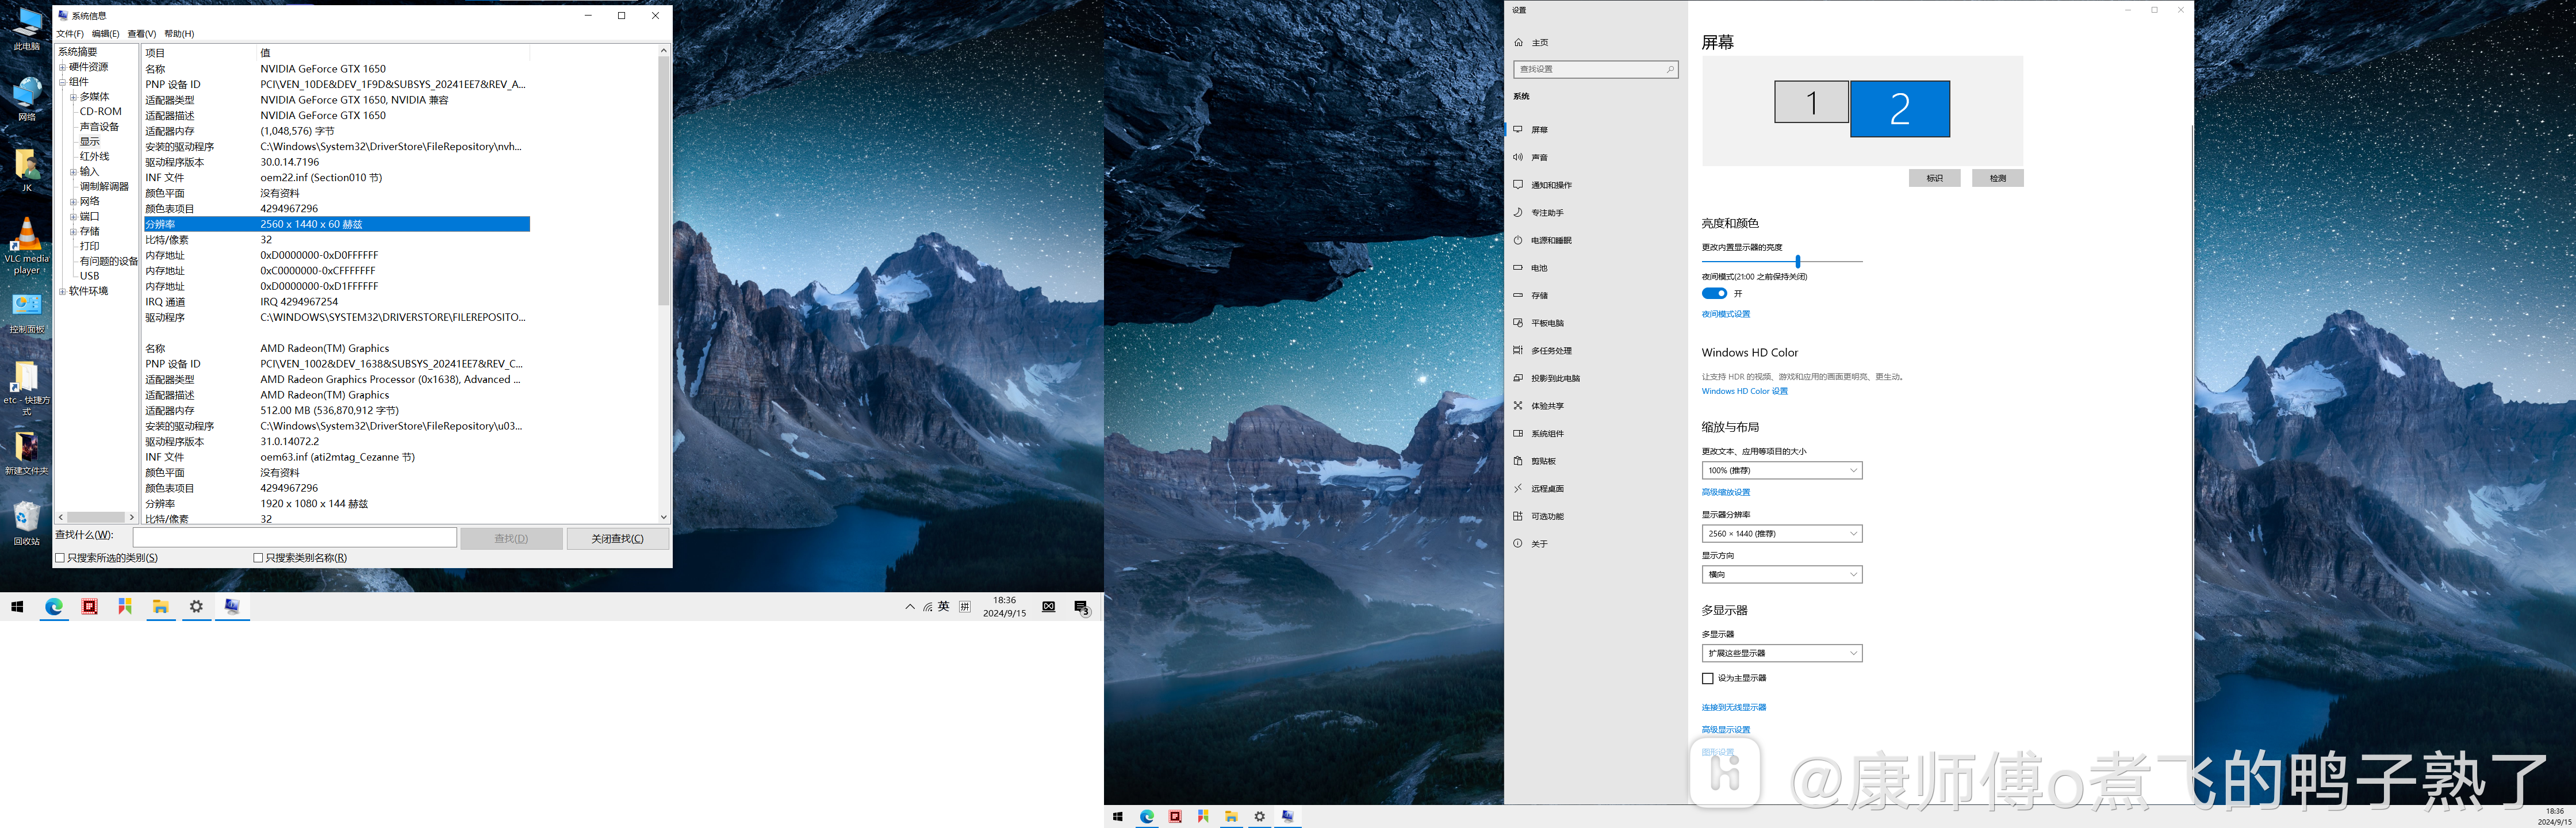Click the 查找设置 search box
The height and width of the screenshot is (828, 2576).
point(1595,69)
